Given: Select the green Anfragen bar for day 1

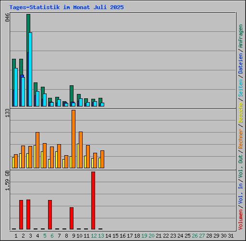Looking at the screenshot, I should pos(13,82).
